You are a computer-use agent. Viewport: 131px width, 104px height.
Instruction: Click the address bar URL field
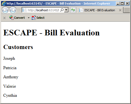tap(43, 10)
